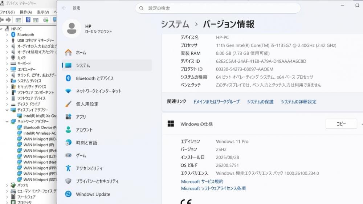Click Device Manager help toolbar icon
Viewport: 363px width, 204px height.
pyautogui.click(x=28, y=20)
